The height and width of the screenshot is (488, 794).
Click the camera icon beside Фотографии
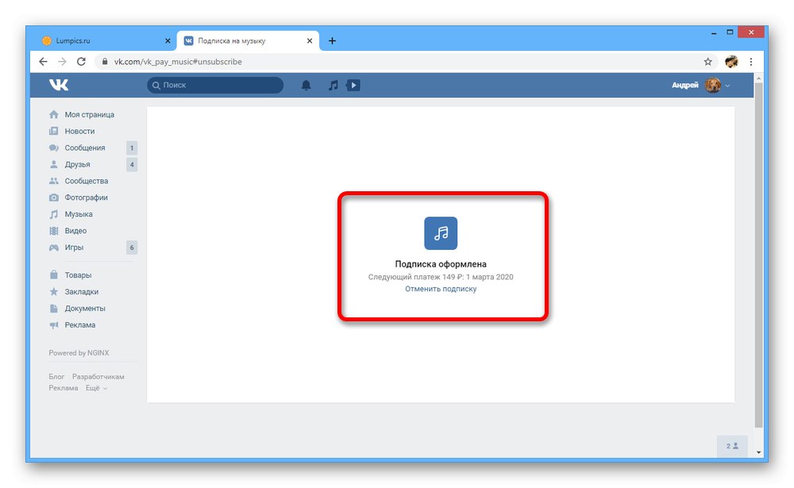54,198
